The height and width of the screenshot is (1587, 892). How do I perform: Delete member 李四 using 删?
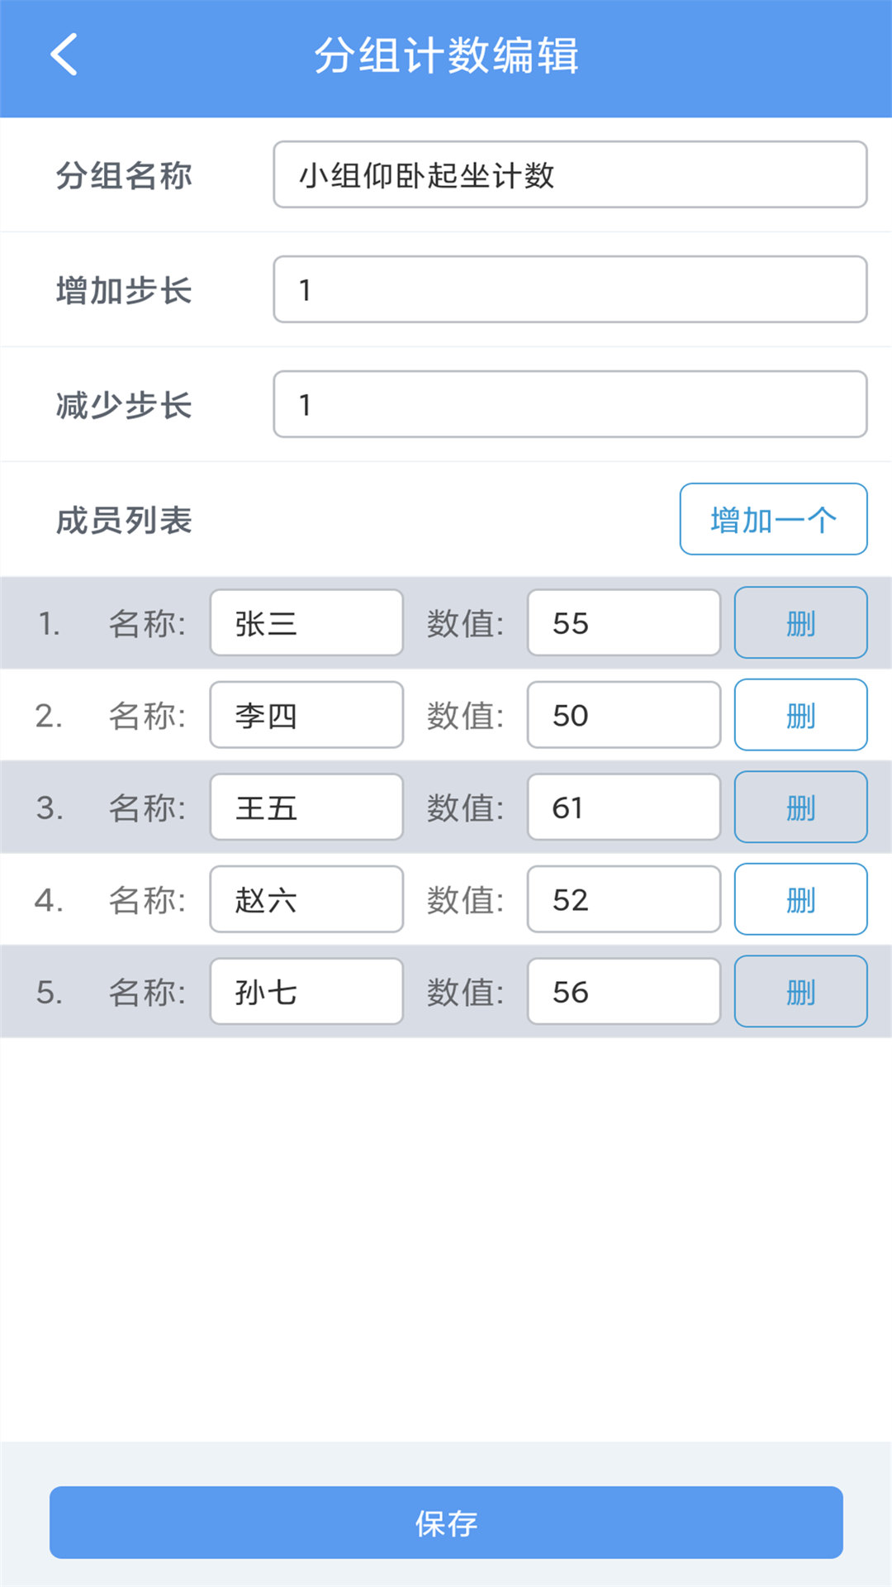(799, 715)
